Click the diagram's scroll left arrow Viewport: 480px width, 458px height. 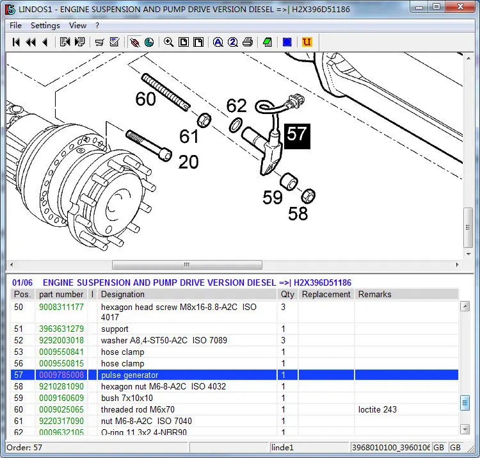point(12,265)
